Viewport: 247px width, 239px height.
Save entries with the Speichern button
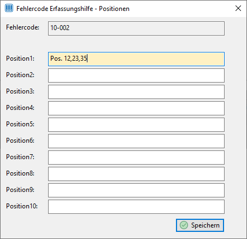pos(200,225)
